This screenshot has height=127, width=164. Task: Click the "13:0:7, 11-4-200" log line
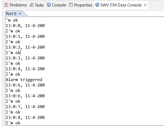[x=25, y=107]
